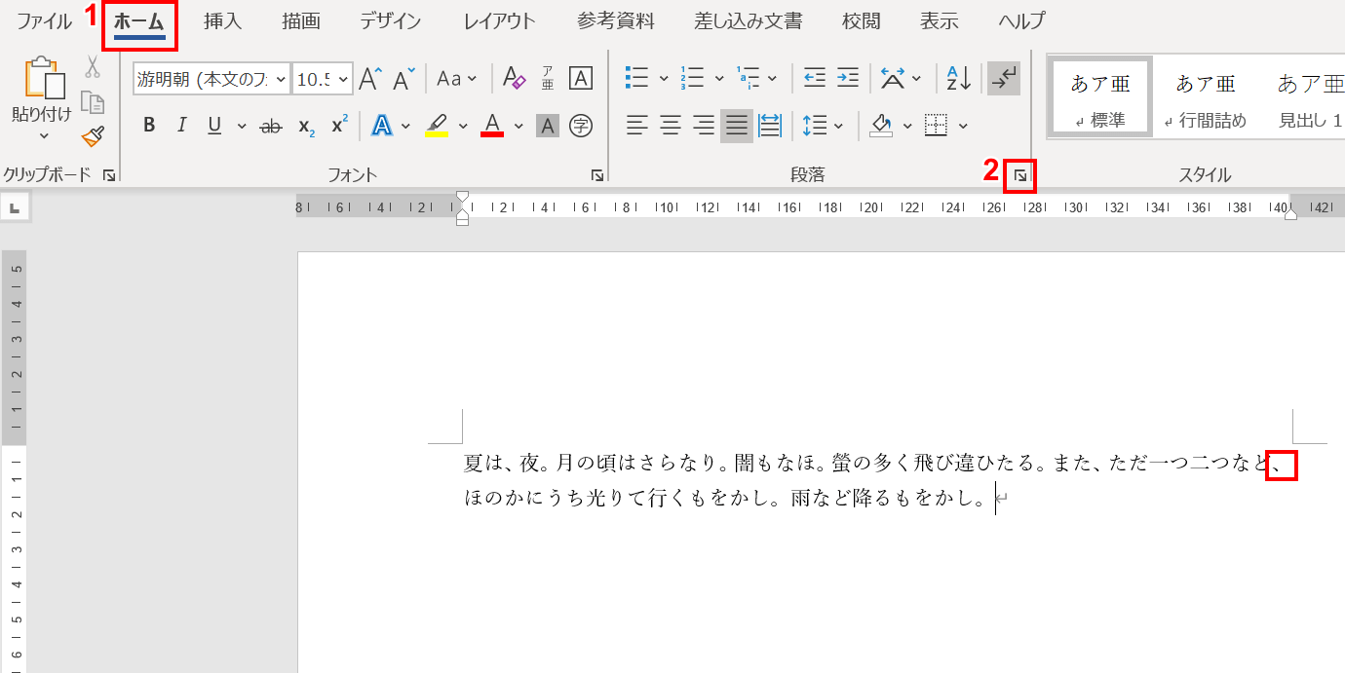Switch to the 挿入 tab

coord(222,21)
